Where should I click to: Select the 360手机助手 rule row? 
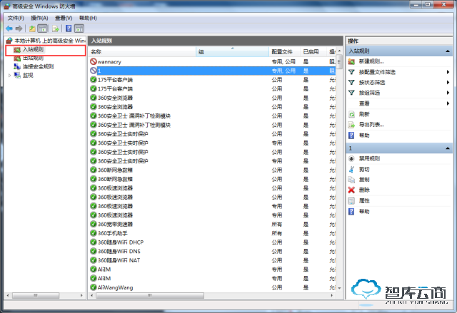click(213, 233)
